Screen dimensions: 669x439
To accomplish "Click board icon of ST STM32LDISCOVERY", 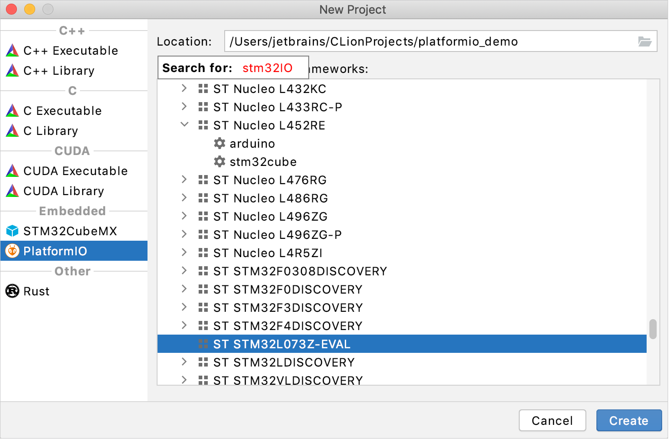I will coord(203,362).
